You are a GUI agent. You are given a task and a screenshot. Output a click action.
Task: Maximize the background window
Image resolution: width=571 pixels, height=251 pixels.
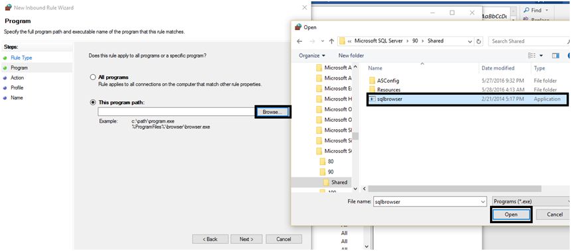tap(452, 13)
